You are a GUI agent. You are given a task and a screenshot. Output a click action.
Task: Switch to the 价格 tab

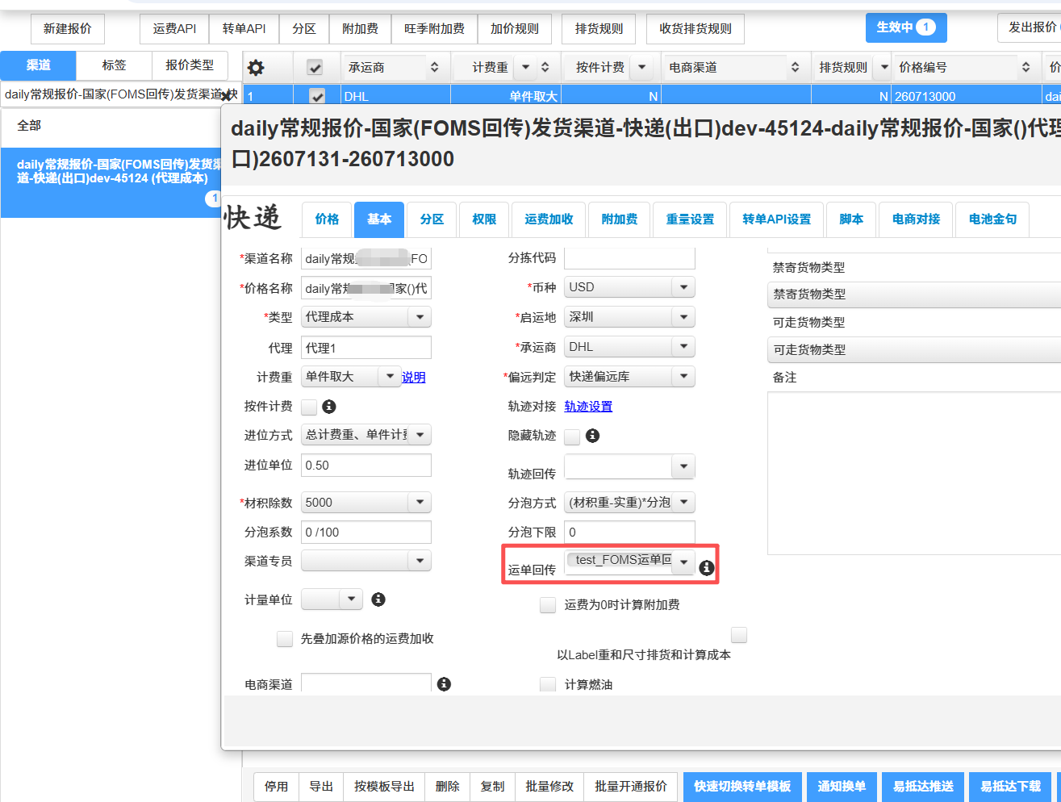click(327, 219)
